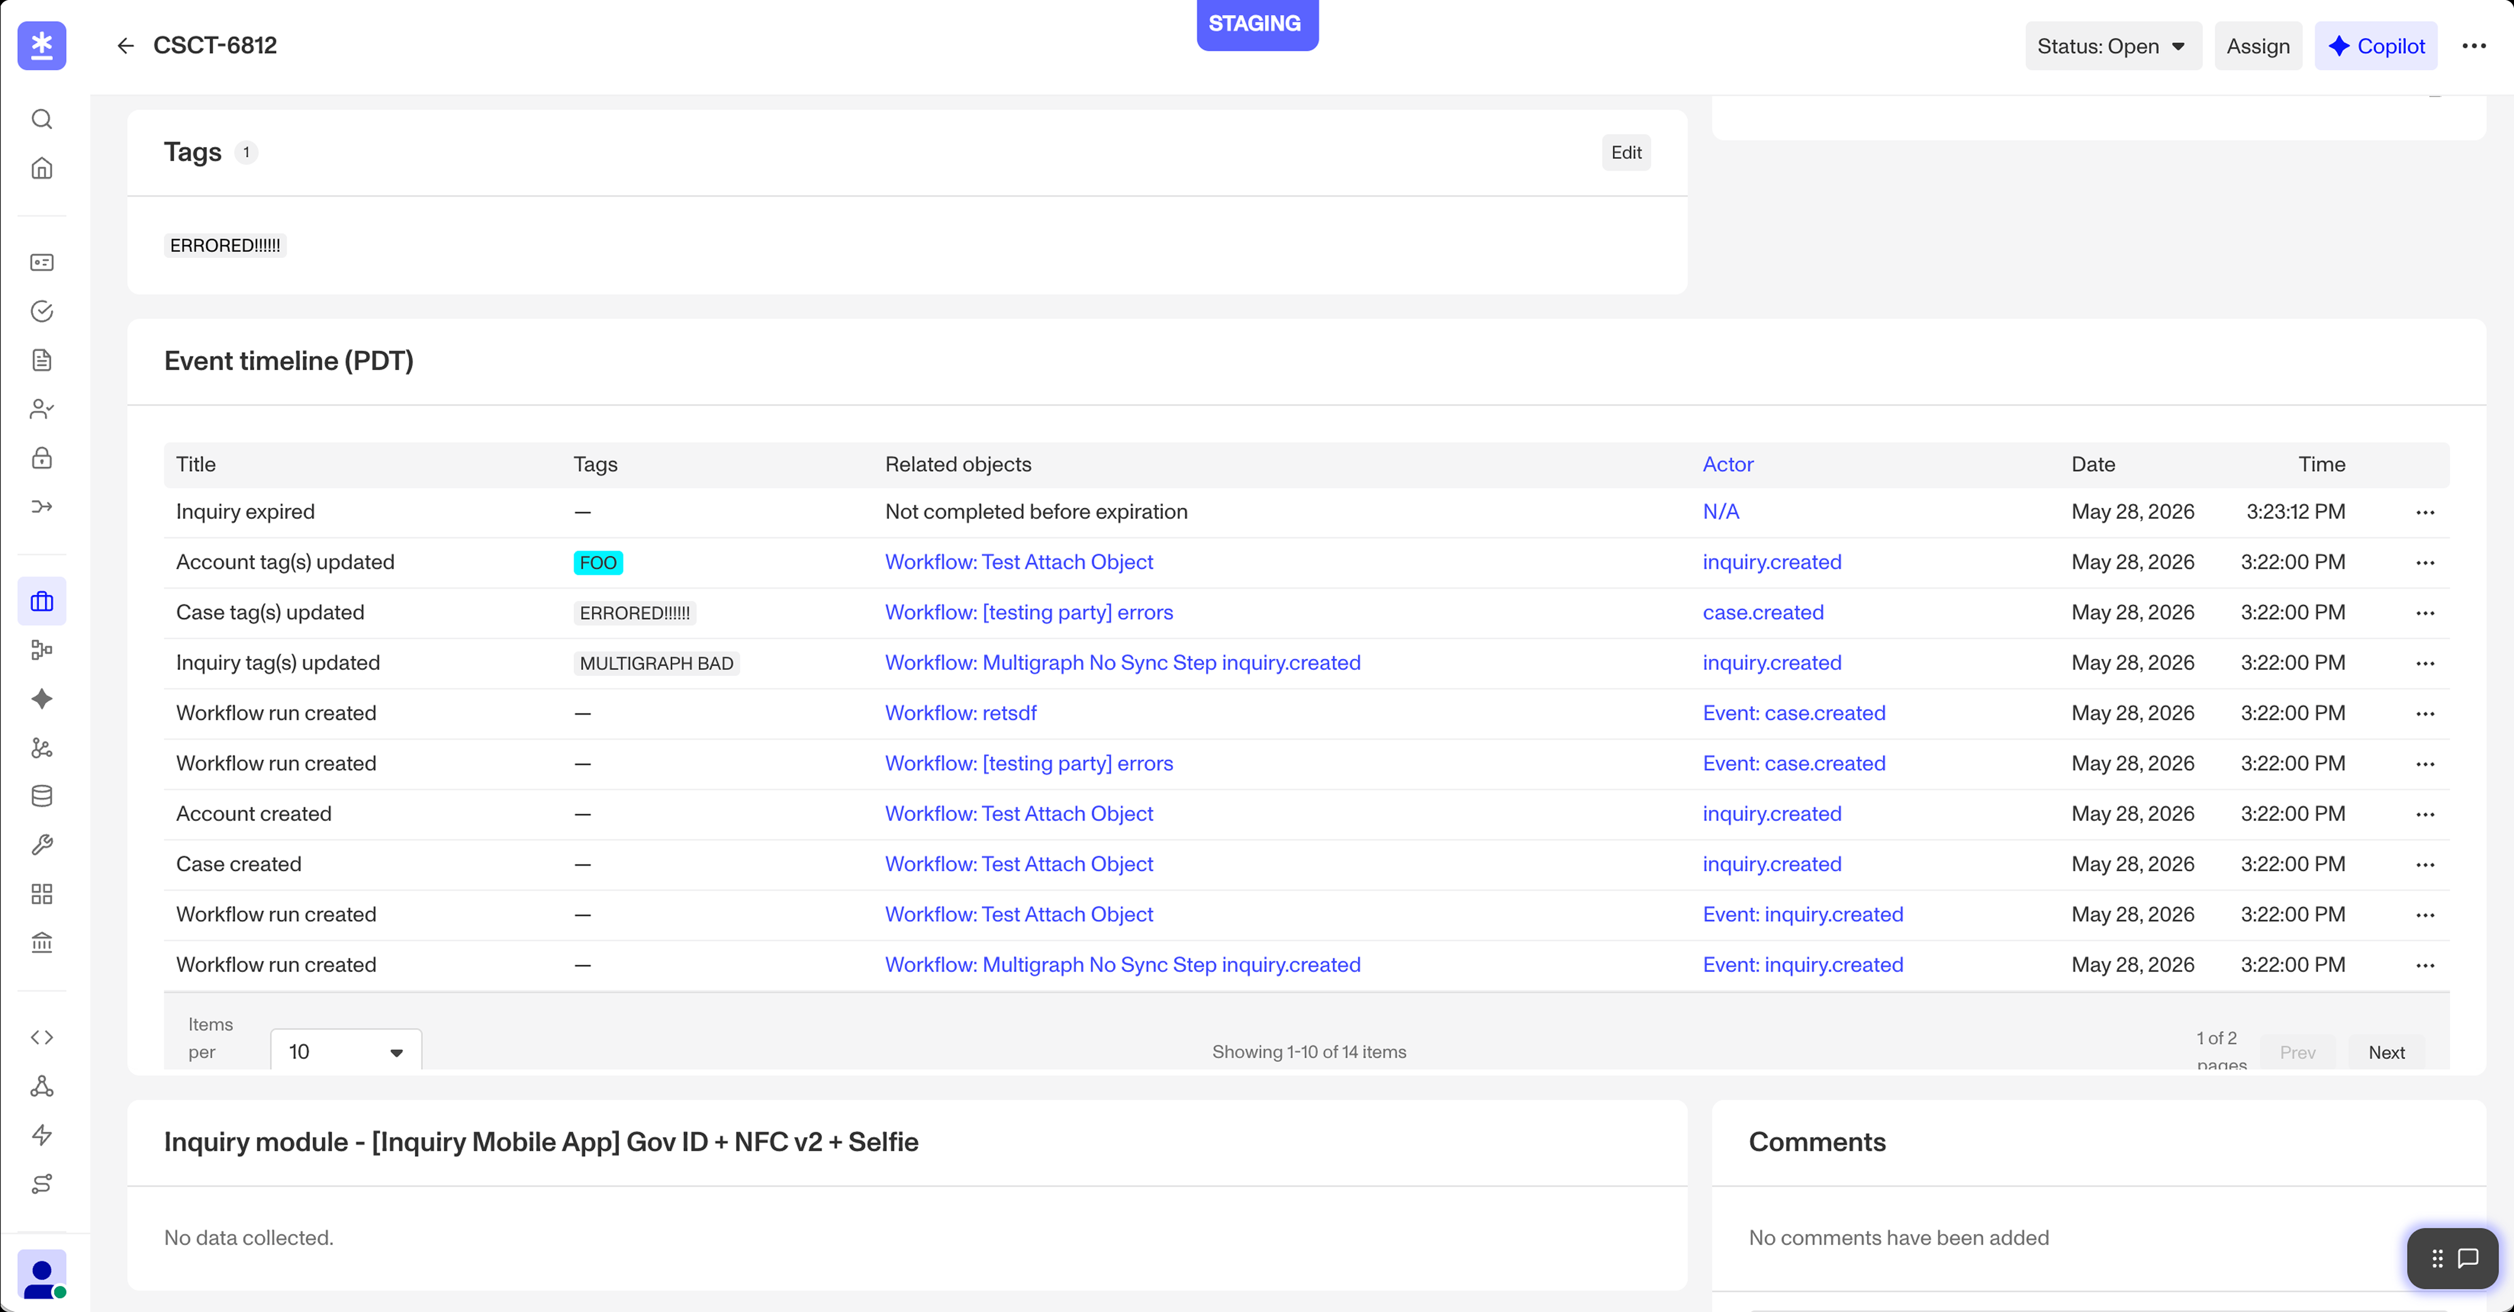
Task: Edit the Tags section
Action: click(1626, 152)
